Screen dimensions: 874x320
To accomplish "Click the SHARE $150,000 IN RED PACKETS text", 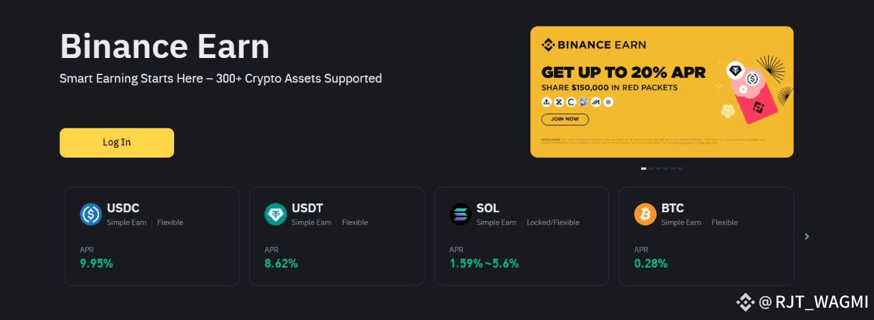I will (609, 87).
